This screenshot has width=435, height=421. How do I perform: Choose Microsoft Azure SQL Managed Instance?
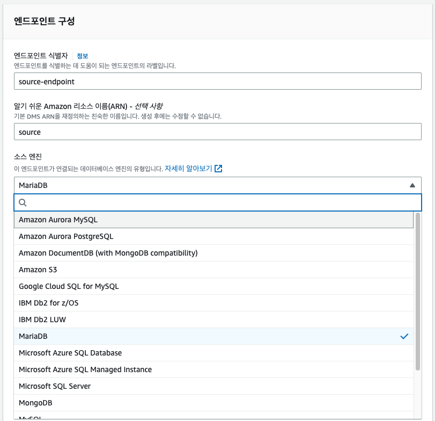(213, 369)
